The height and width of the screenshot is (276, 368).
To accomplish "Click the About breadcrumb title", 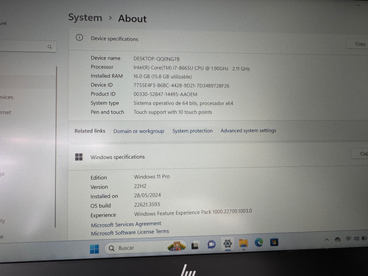I will [x=132, y=18].
